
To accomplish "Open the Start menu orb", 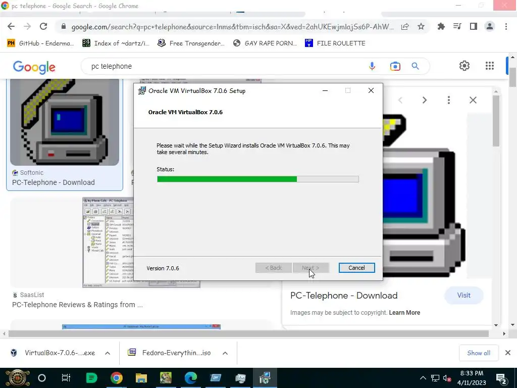I will [18, 378].
